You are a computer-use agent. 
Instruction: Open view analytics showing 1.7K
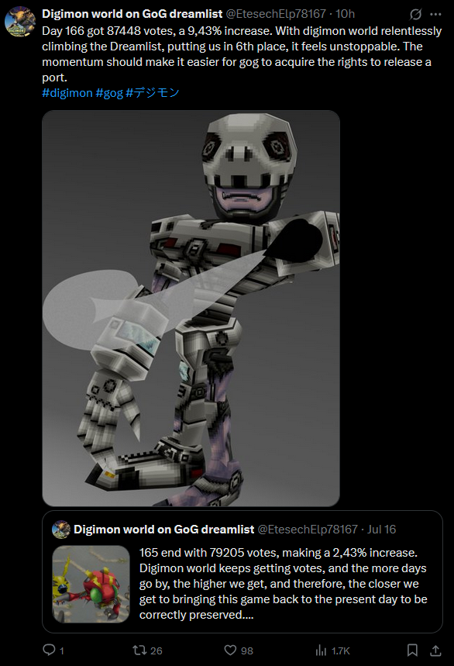point(322,650)
